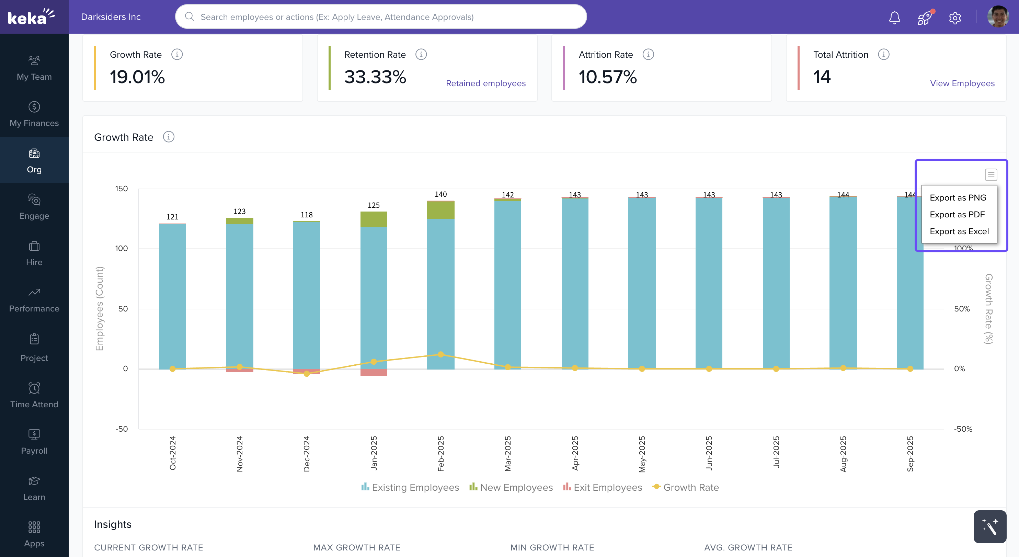Collapse the chart export hamburger menu

(991, 174)
